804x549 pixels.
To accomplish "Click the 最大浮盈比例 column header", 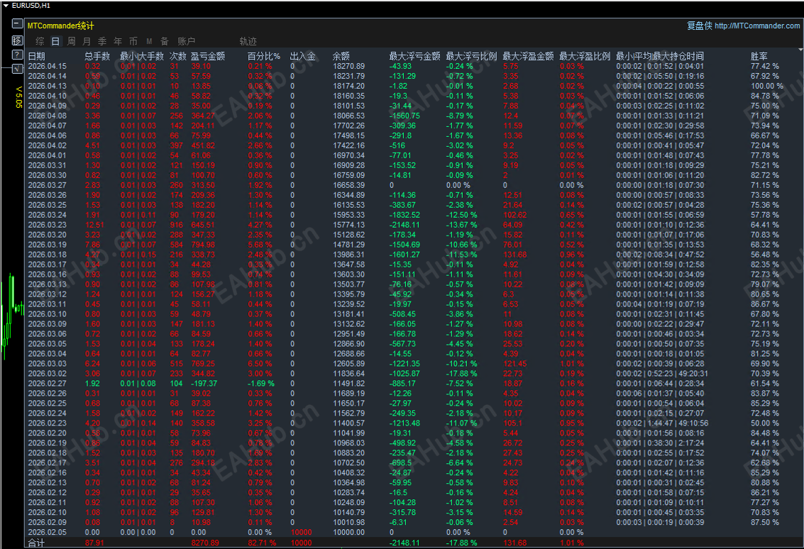I will point(585,56).
